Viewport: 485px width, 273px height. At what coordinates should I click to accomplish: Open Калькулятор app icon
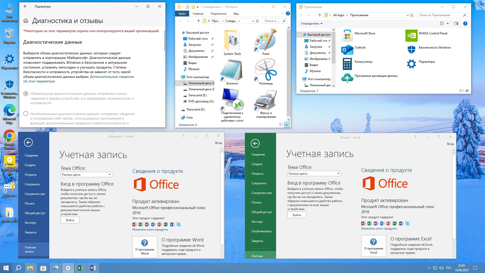347,64
